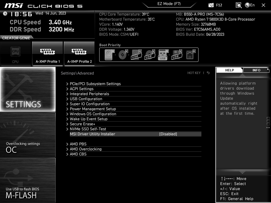
Task: Close the BIOS with the X icon
Action: tap(263, 5)
